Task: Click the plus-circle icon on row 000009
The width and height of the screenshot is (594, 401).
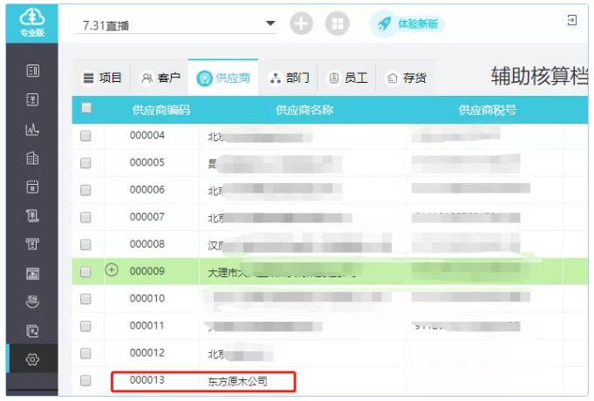Action: 112,270
